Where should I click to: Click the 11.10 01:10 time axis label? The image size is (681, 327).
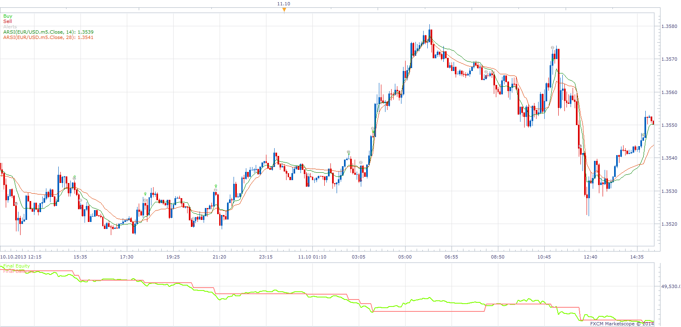(x=312, y=257)
